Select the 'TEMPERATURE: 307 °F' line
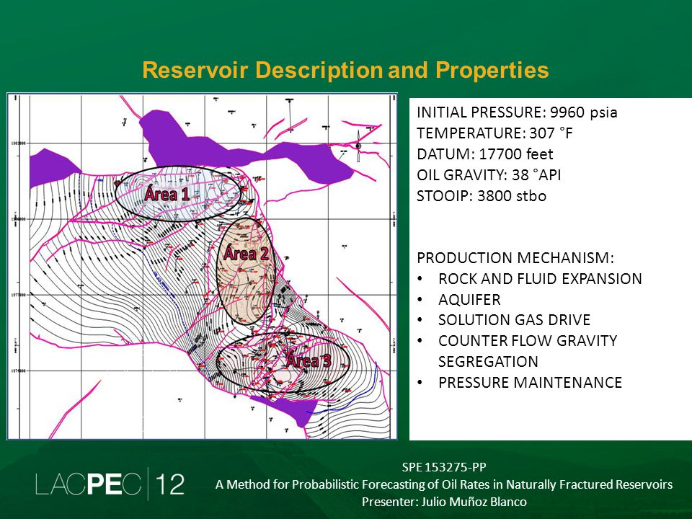The width and height of the screenshot is (692, 519). point(494,133)
